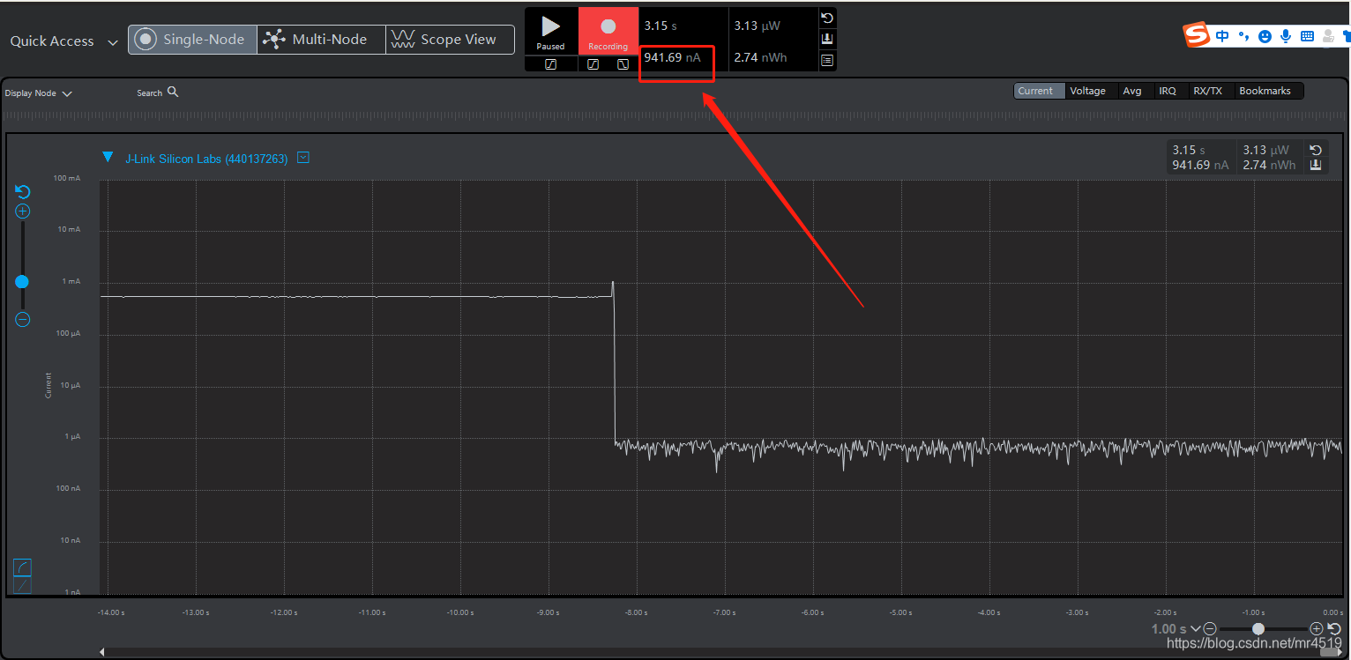Click the Sogou emoji face icon
The width and height of the screenshot is (1351, 660).
pyautogui.click(x=1265, y=36)
